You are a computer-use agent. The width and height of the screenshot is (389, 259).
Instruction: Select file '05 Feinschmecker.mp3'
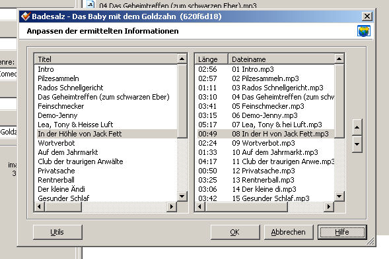click(268, 106)
